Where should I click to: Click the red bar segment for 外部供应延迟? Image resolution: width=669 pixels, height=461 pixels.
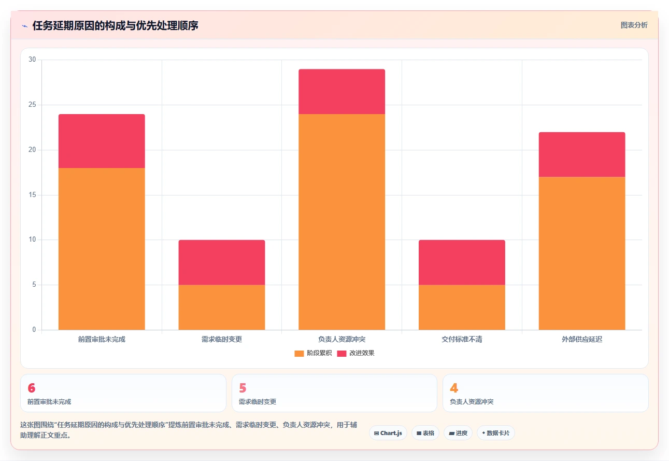[582, 155]
